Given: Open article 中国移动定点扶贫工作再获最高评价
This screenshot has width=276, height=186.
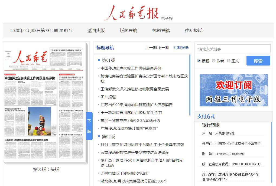Looking at the screenshot, I should (131, 68).
